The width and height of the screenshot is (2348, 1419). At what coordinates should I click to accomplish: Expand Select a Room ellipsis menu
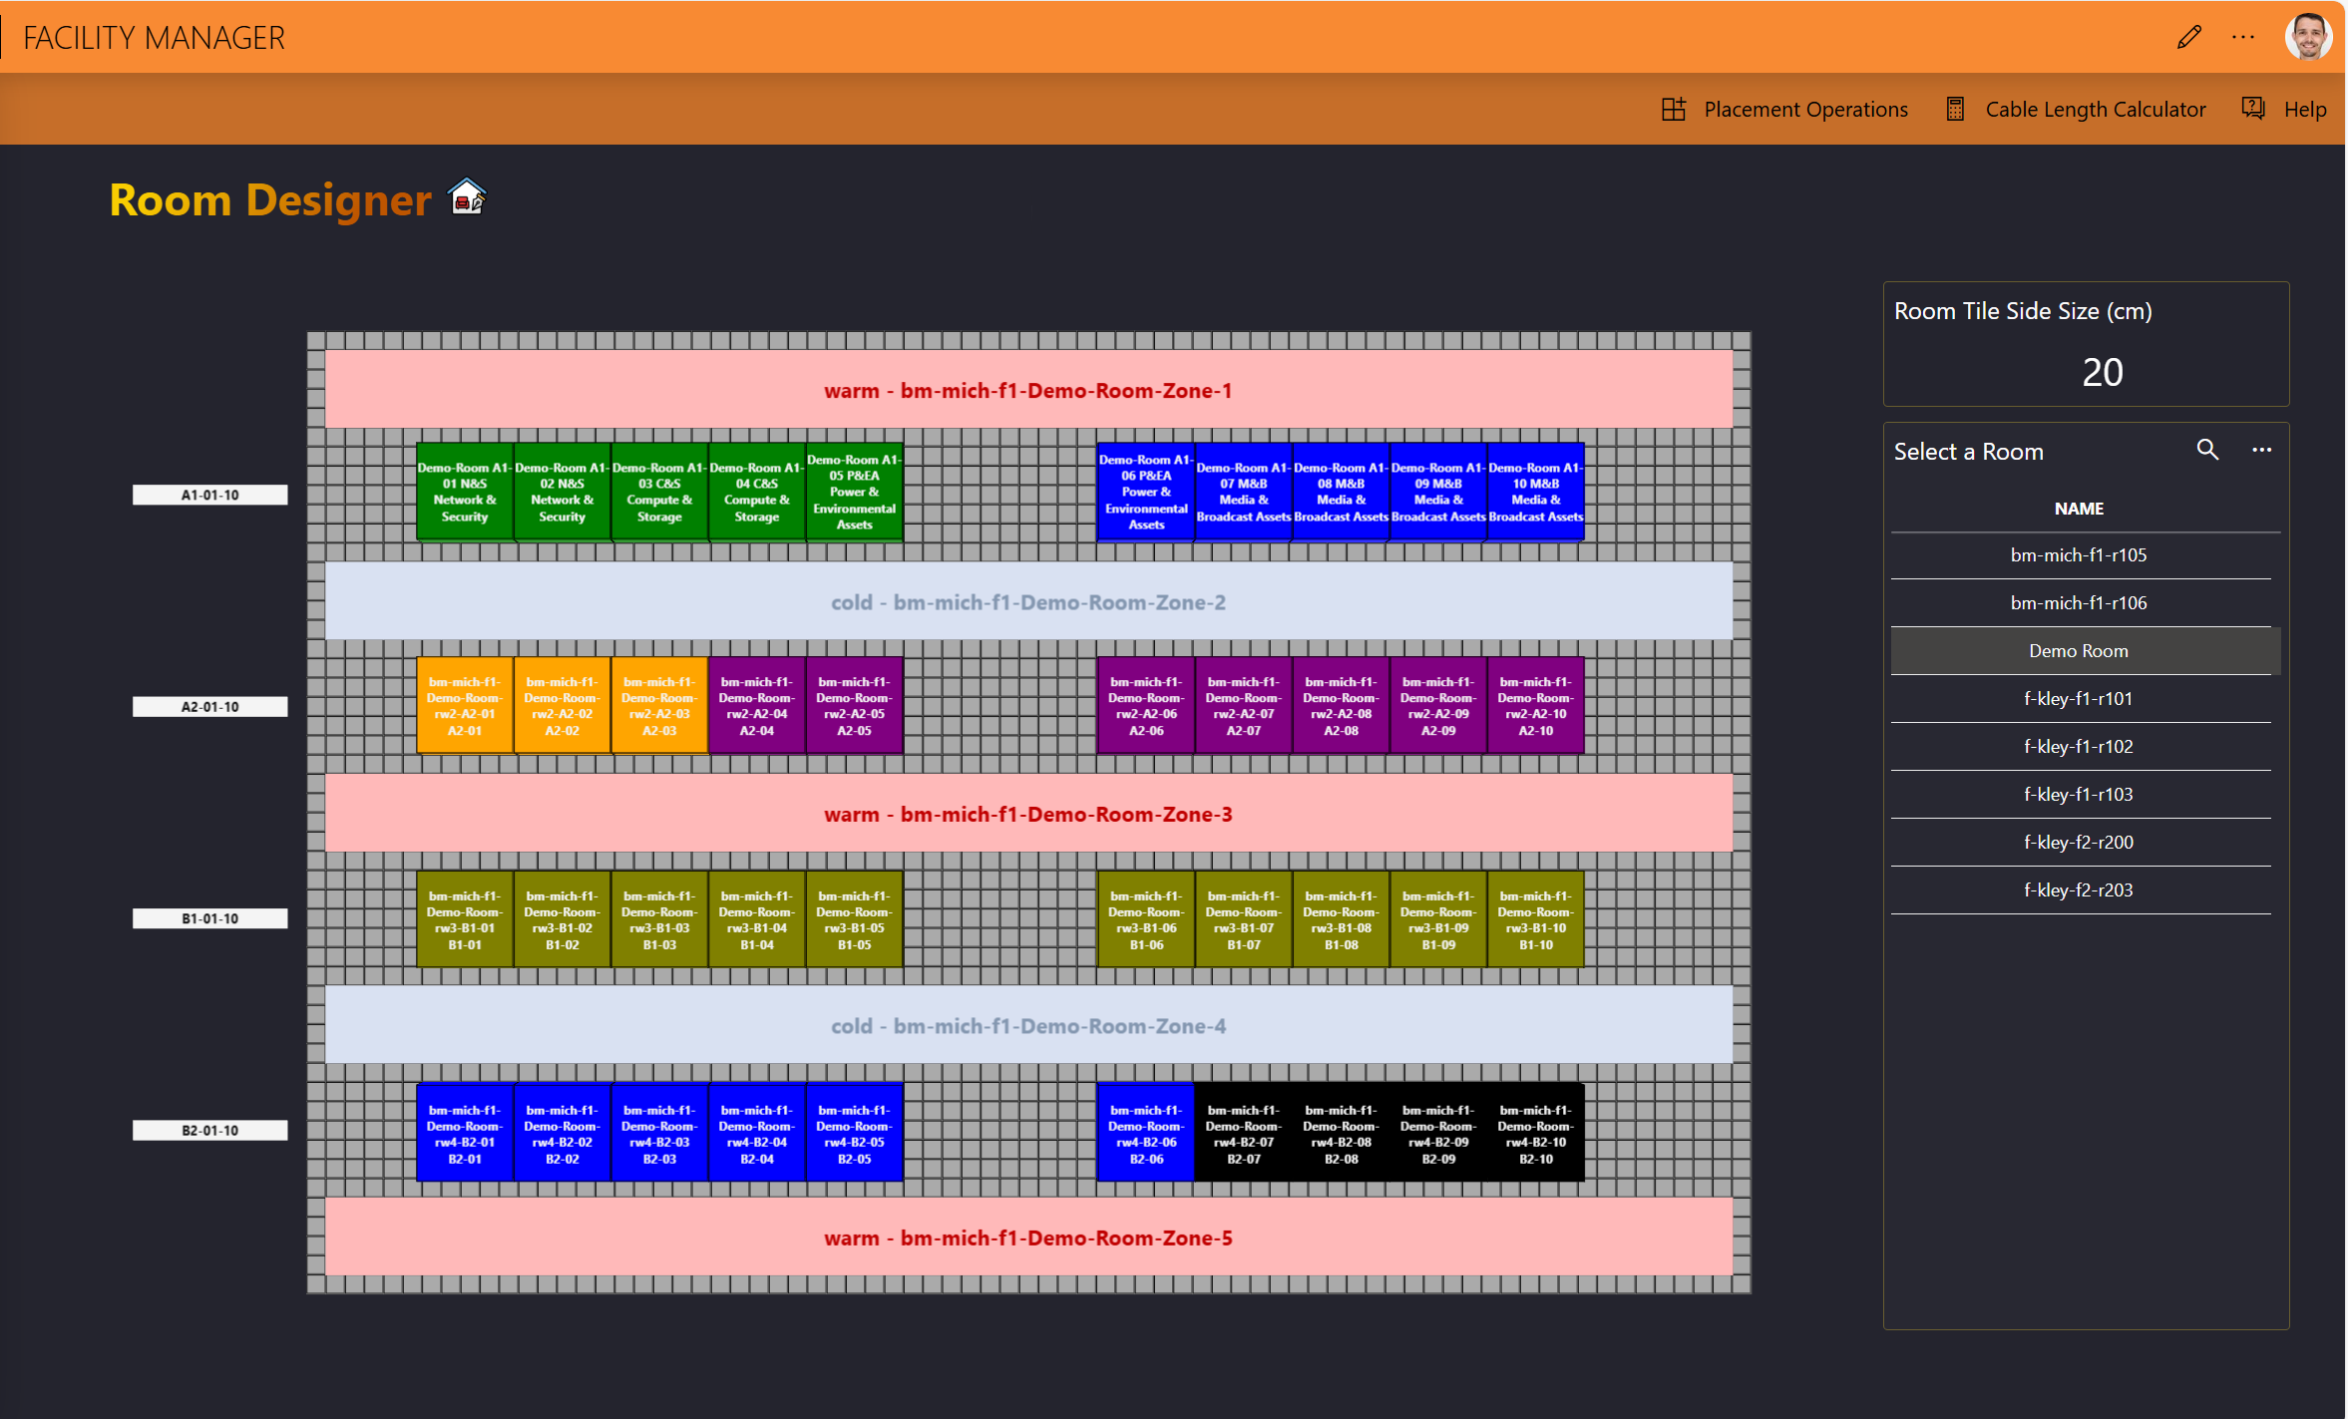(2261, 451)
